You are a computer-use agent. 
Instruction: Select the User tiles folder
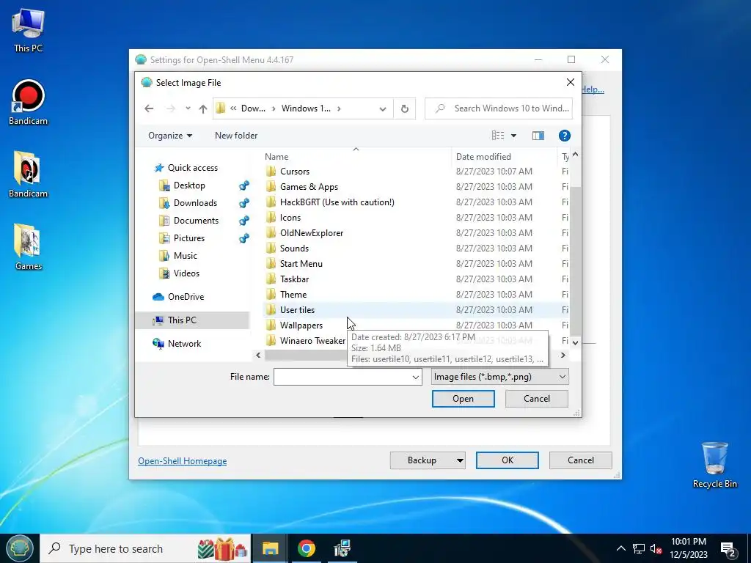pyautogui.click(x=297, y=310)
